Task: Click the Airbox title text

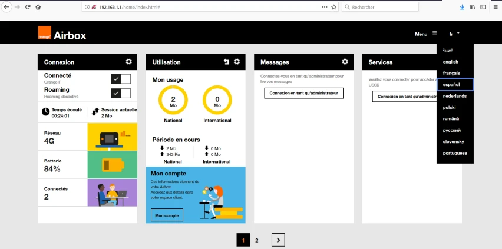Action: tap(70, 35)
